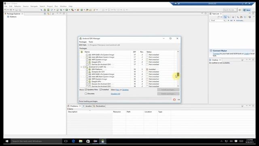Click the Delete packages button
The width and height of the screenshot is (259, 146).
[168, 94]
